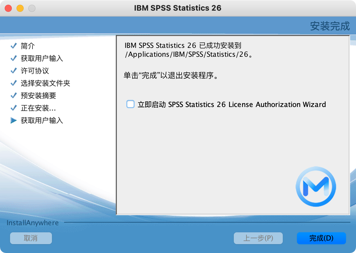Click the IBM SPSS Statistics 26 window title
Image resolution: width=356 pixels, height=253 pixels.
tap(178, 8)
